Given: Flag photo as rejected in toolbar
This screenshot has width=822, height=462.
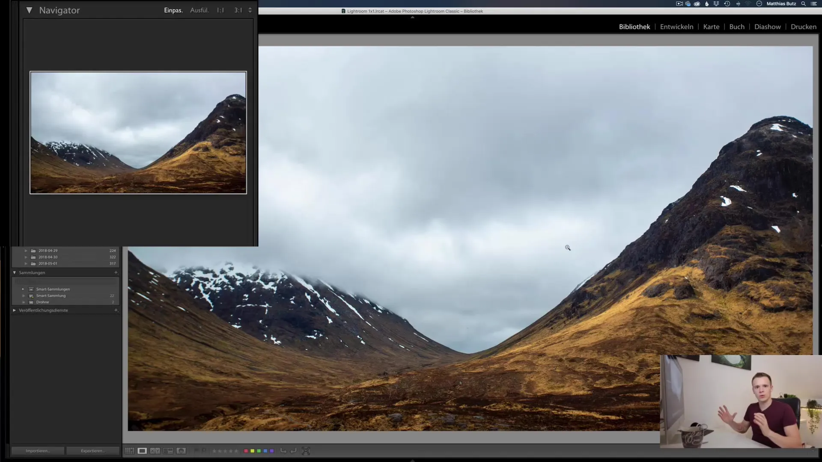Looking at the screenshot, I should [204, 450].
